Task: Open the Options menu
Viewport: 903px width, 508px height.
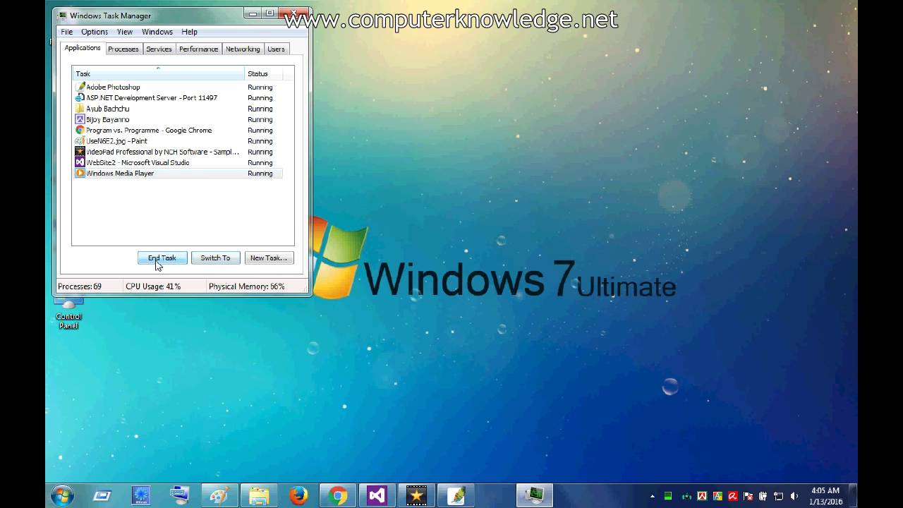Action: [x=95, y=32]
